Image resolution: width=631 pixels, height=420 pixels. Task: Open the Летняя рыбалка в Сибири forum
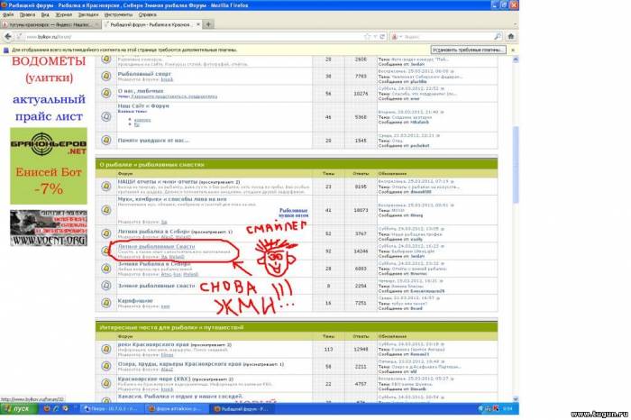point(154,232)
